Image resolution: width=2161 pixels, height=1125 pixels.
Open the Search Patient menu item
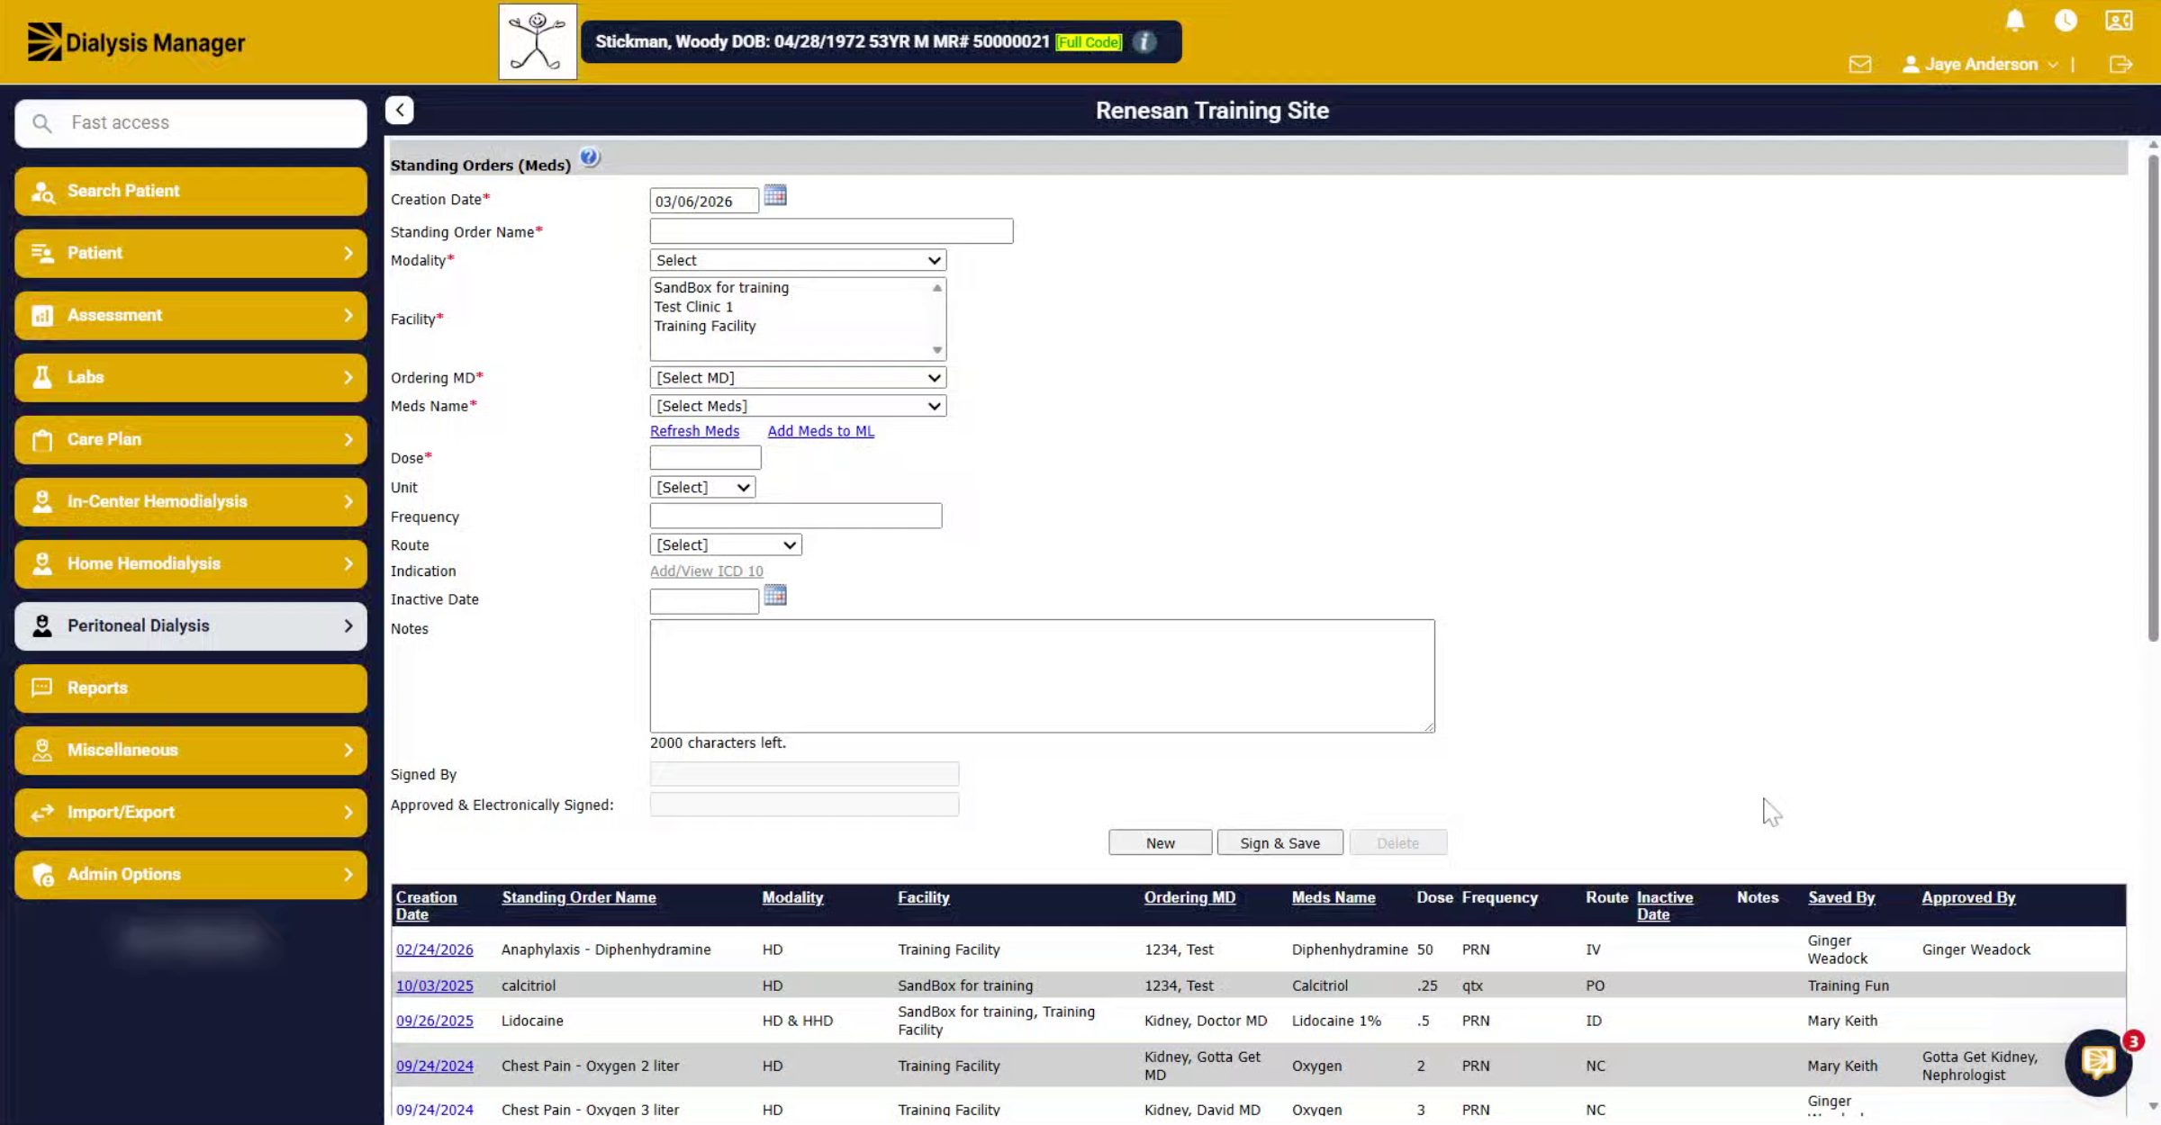click(191, 191)
